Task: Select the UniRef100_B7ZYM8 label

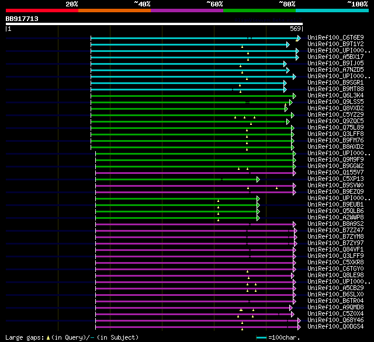Action: (335, 237)
